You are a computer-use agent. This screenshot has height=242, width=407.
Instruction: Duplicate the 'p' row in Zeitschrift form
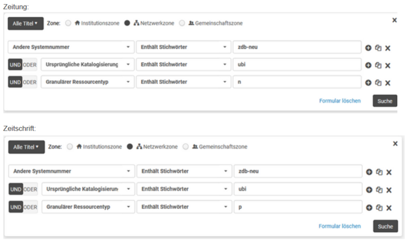click(379, 208)
